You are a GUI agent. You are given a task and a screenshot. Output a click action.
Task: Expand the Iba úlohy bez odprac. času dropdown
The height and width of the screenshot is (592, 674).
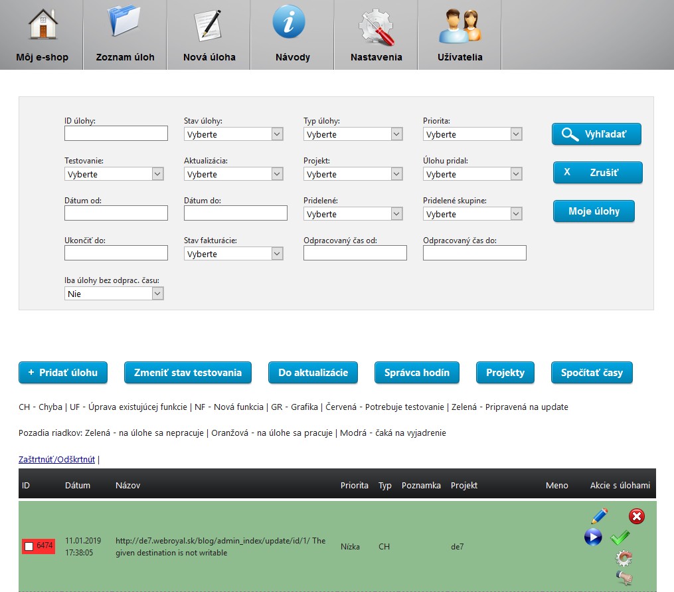coord(114,294)
